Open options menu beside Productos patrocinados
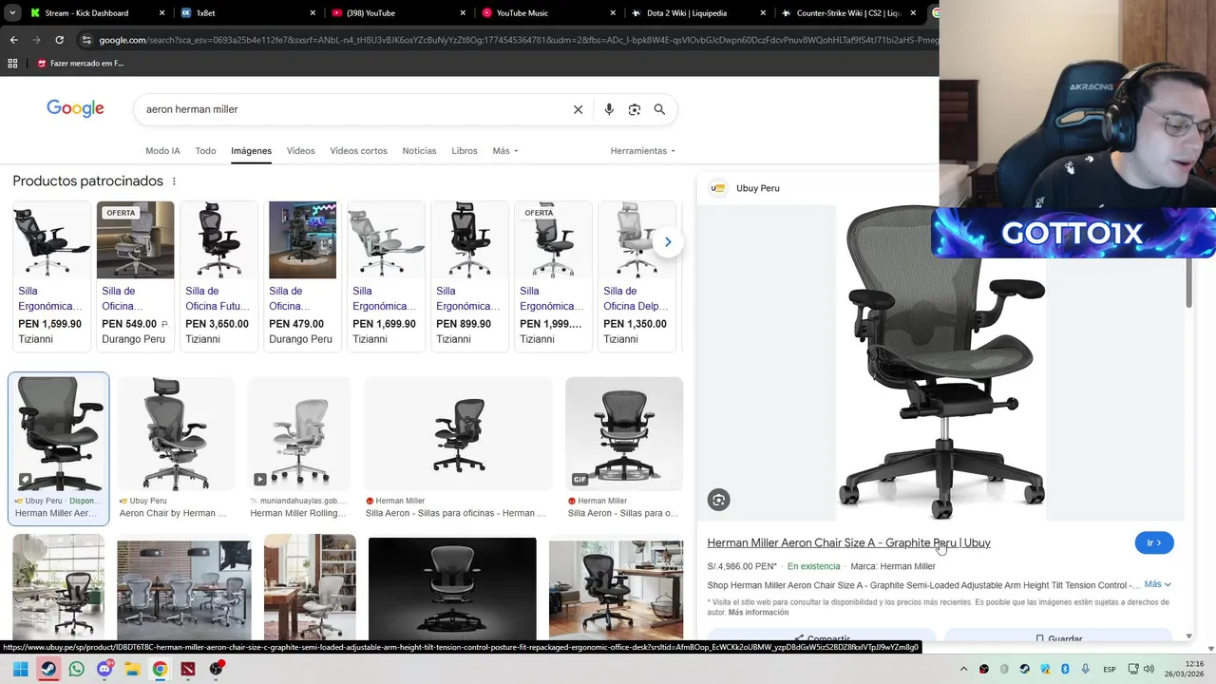 point(173,181)
